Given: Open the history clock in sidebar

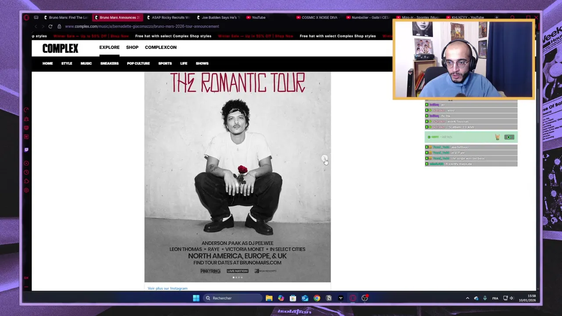Looking at the screenshot, I should [26, 172].
